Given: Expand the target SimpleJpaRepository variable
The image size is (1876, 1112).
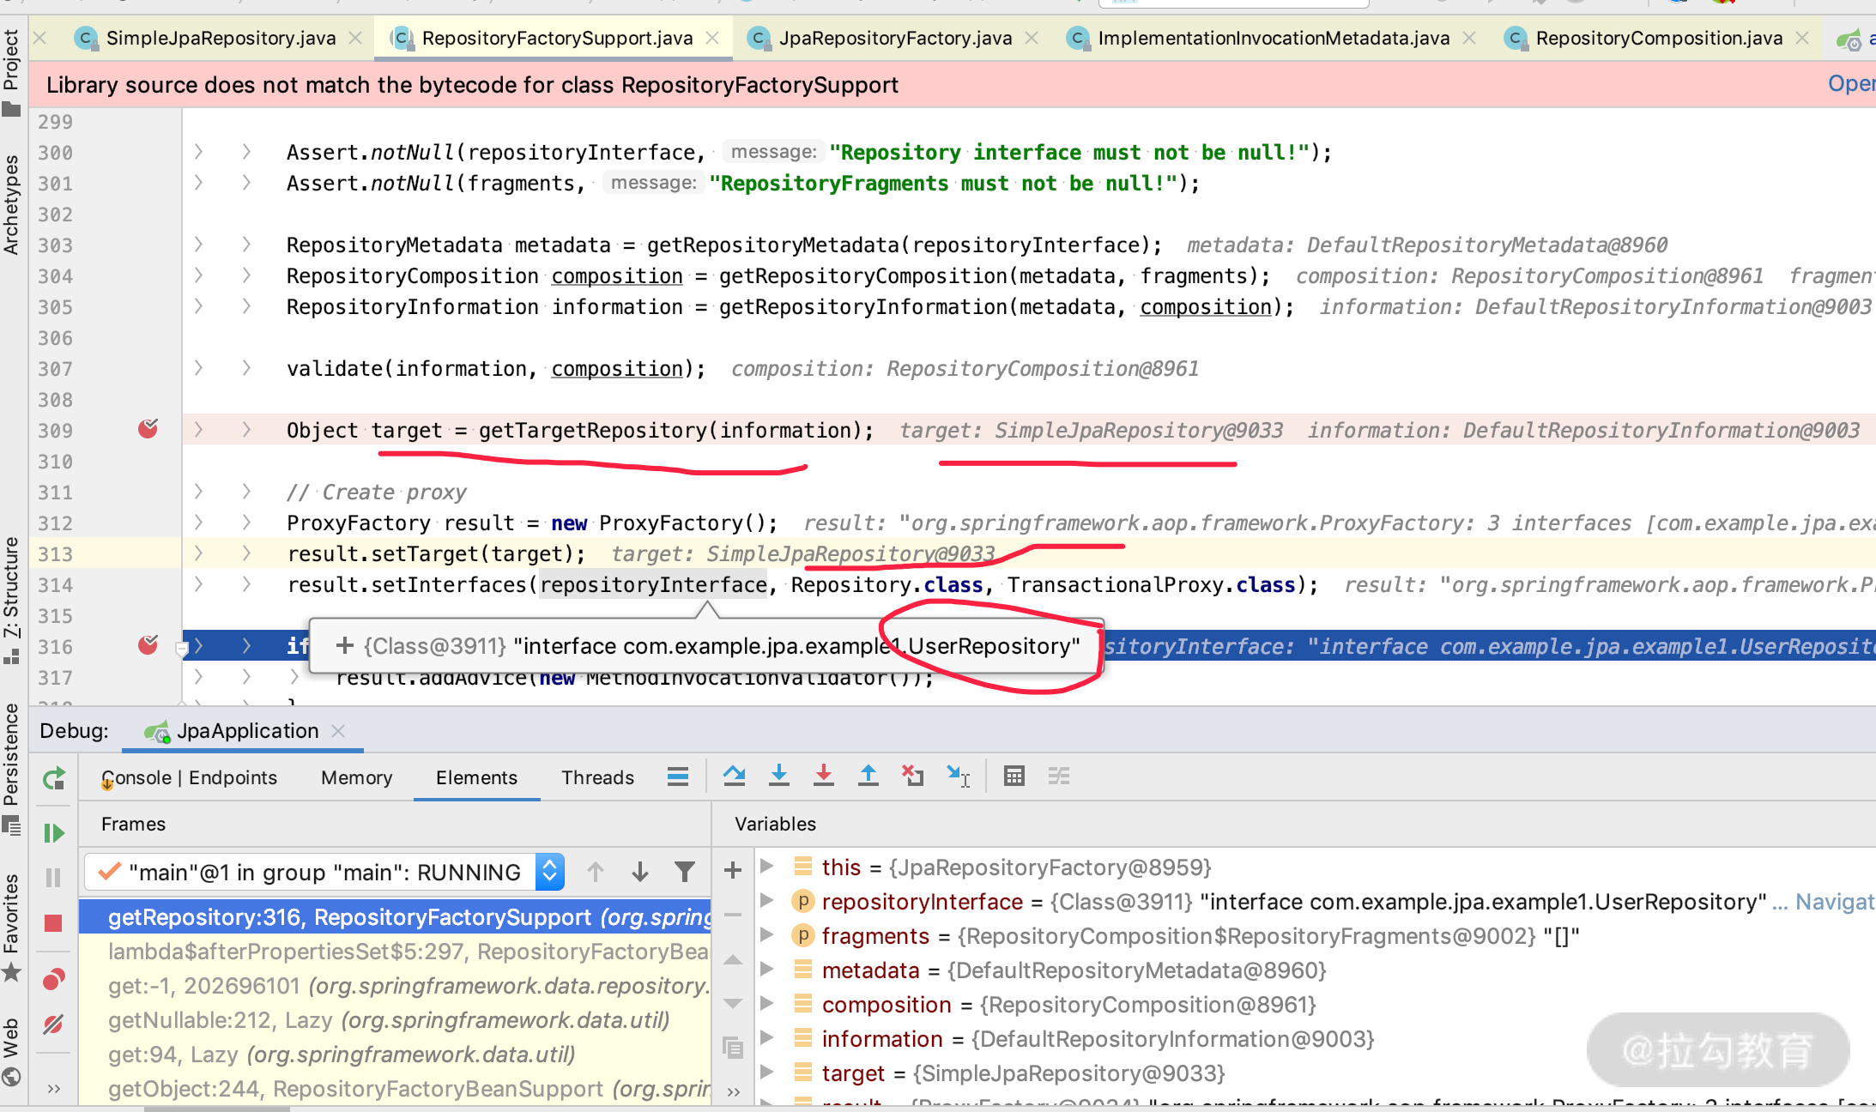Looking at the screenshot, I should point(767,1073).
